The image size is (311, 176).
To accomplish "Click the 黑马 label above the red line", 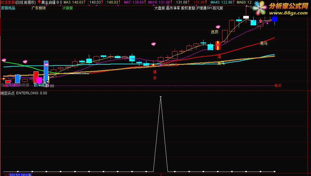I will click(x=264, y=43).
